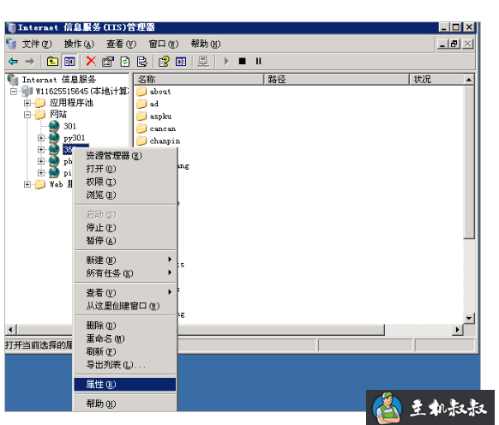Open the 帮助(H) menu in the menu bar
The width and height of the screenshot is (499, 425).
coord(206,44)
